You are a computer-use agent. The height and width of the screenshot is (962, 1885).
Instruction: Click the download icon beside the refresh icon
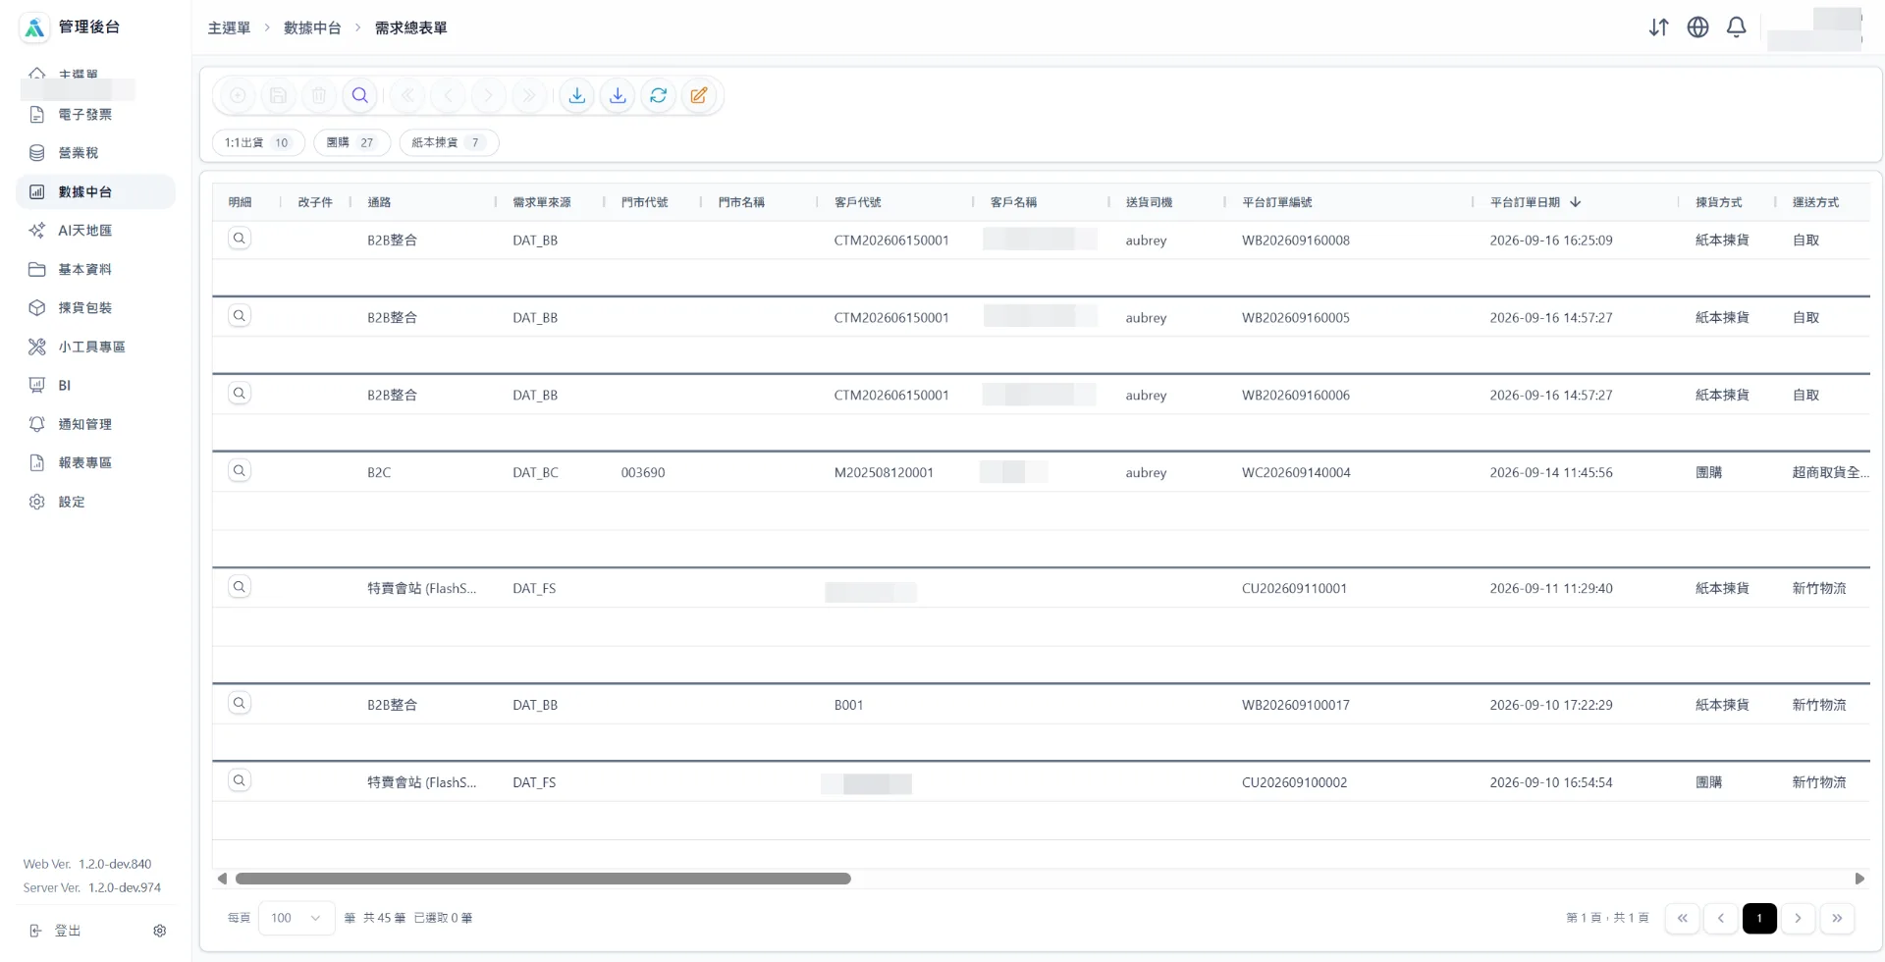618,95
